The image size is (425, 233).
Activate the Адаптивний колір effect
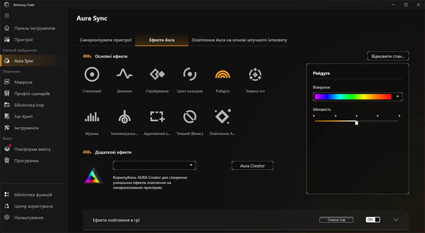point(157,116)
